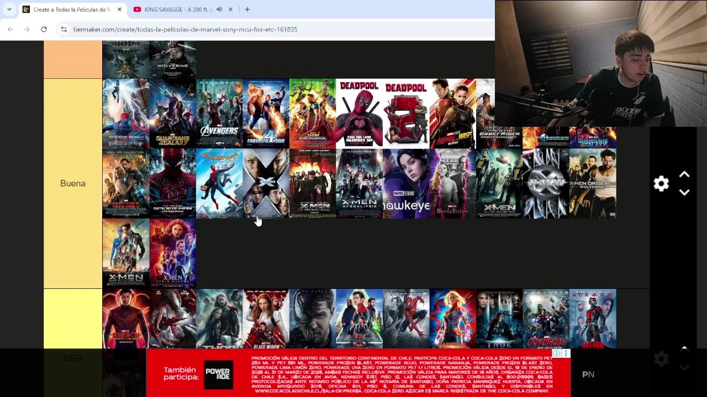
Task: Mute the YouTube tab audio icon
Action: click(219, 9)
